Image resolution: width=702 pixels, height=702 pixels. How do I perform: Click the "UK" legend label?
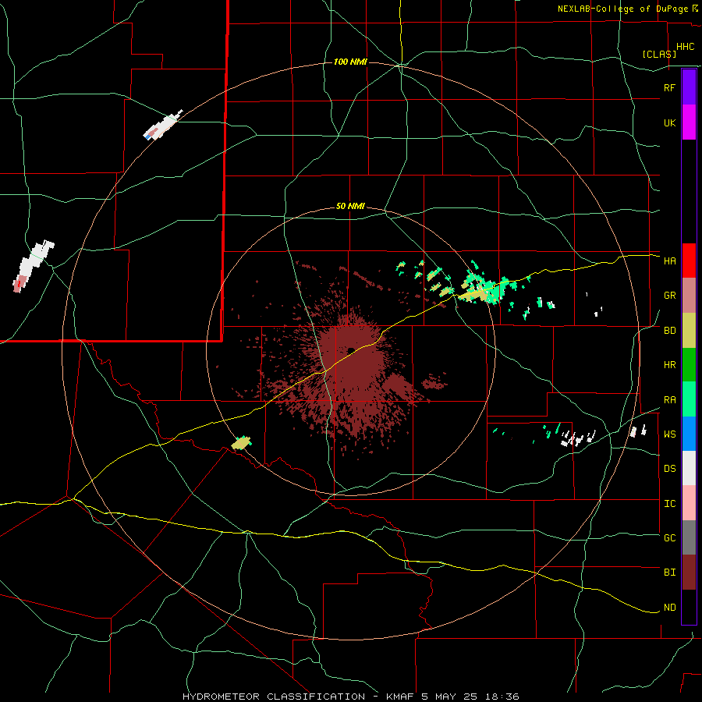669,122
